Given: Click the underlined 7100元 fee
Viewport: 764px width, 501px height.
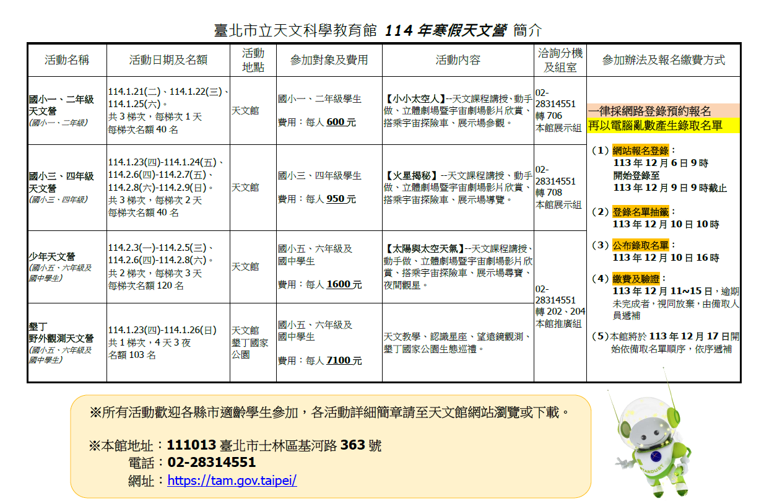Looking at the screenshot, I should click(344, 360).
